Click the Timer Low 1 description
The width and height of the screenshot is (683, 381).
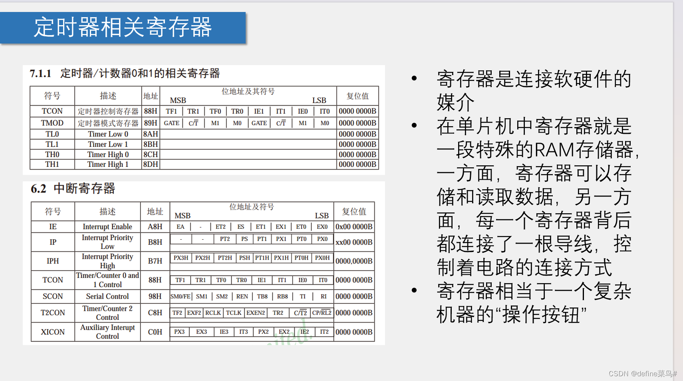(x=108, y=144)
